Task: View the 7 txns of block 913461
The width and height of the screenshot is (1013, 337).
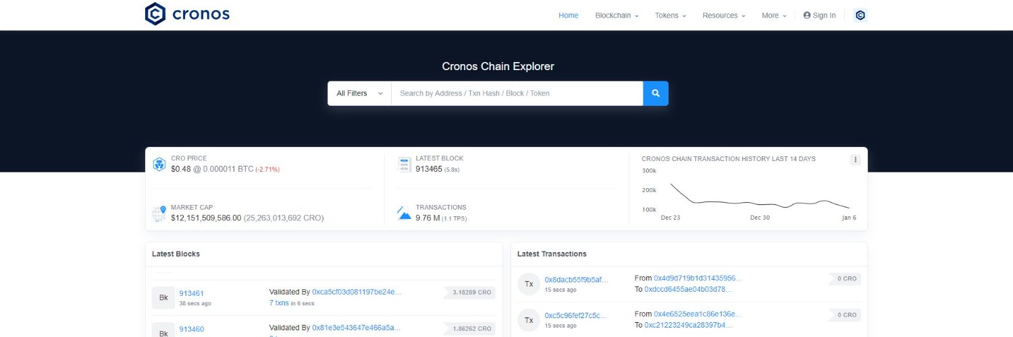Action: (x=279, y=303)
